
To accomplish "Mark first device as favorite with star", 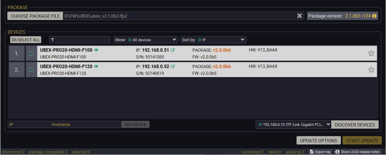I will pos(371,53).
